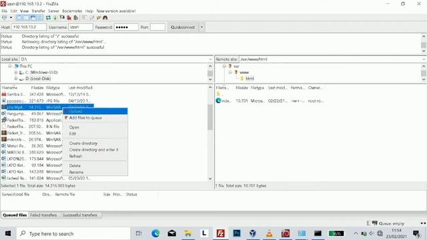Open VLC media player from taskbar
Screen dimensions: 427x240
pos(270,233)
